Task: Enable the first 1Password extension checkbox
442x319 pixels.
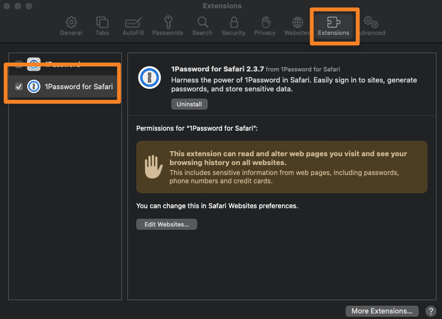Action: tap(19, 64)
